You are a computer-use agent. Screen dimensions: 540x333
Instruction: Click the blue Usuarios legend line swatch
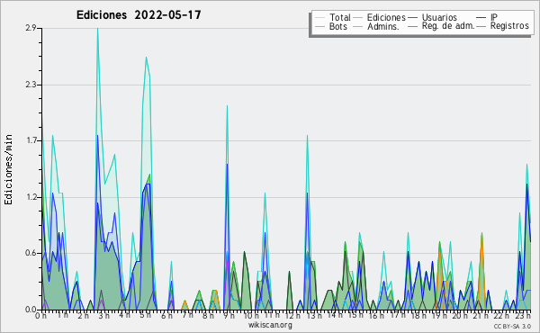pyautogui.click(x=412, y=18)
